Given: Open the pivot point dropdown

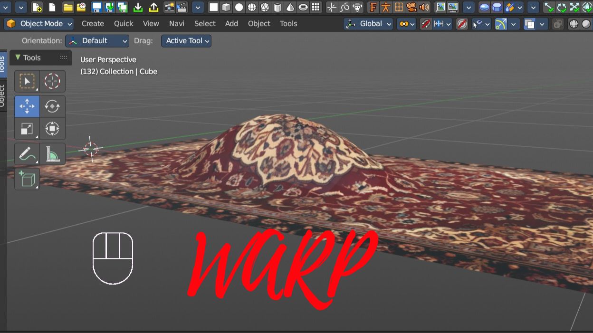Looking at the screenshot, I should (406, 24).
